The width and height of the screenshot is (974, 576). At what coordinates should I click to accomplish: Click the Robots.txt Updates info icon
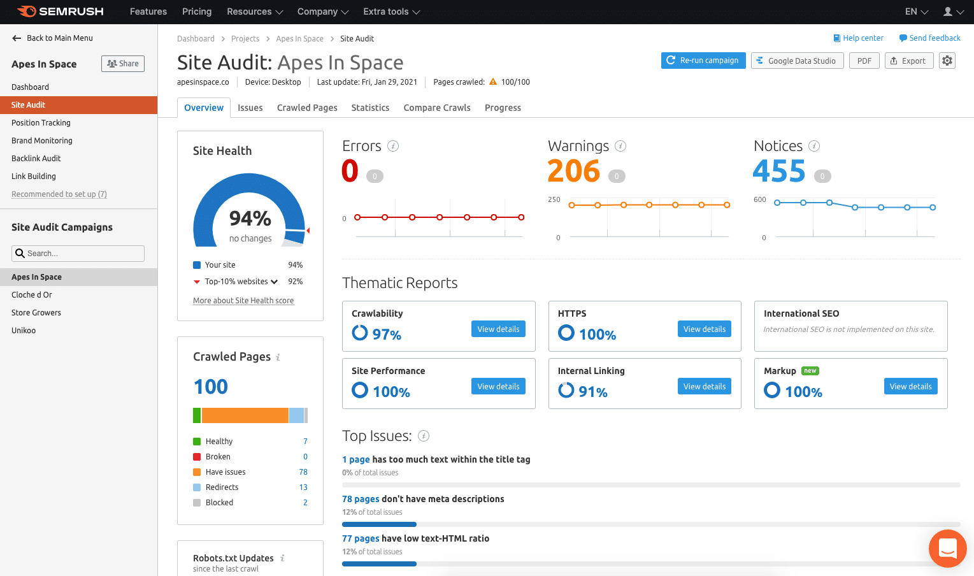click(x=282, y=558)
